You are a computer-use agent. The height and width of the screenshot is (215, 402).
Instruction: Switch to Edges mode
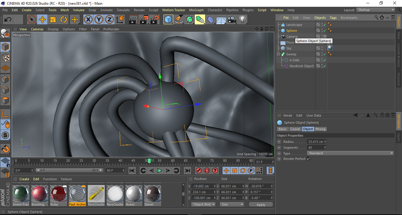pos(5,90)
